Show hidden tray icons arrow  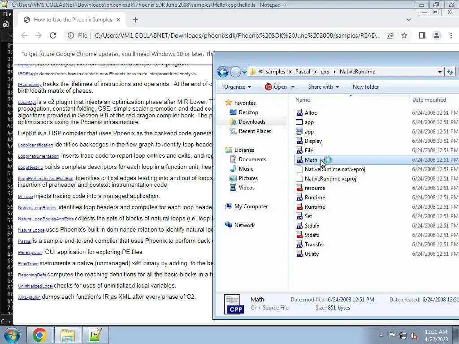[x=381, y=335]
